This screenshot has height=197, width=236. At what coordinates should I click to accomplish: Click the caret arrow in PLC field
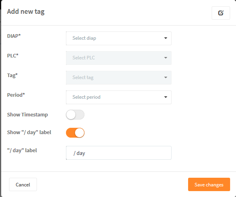[x=166, y=58]
